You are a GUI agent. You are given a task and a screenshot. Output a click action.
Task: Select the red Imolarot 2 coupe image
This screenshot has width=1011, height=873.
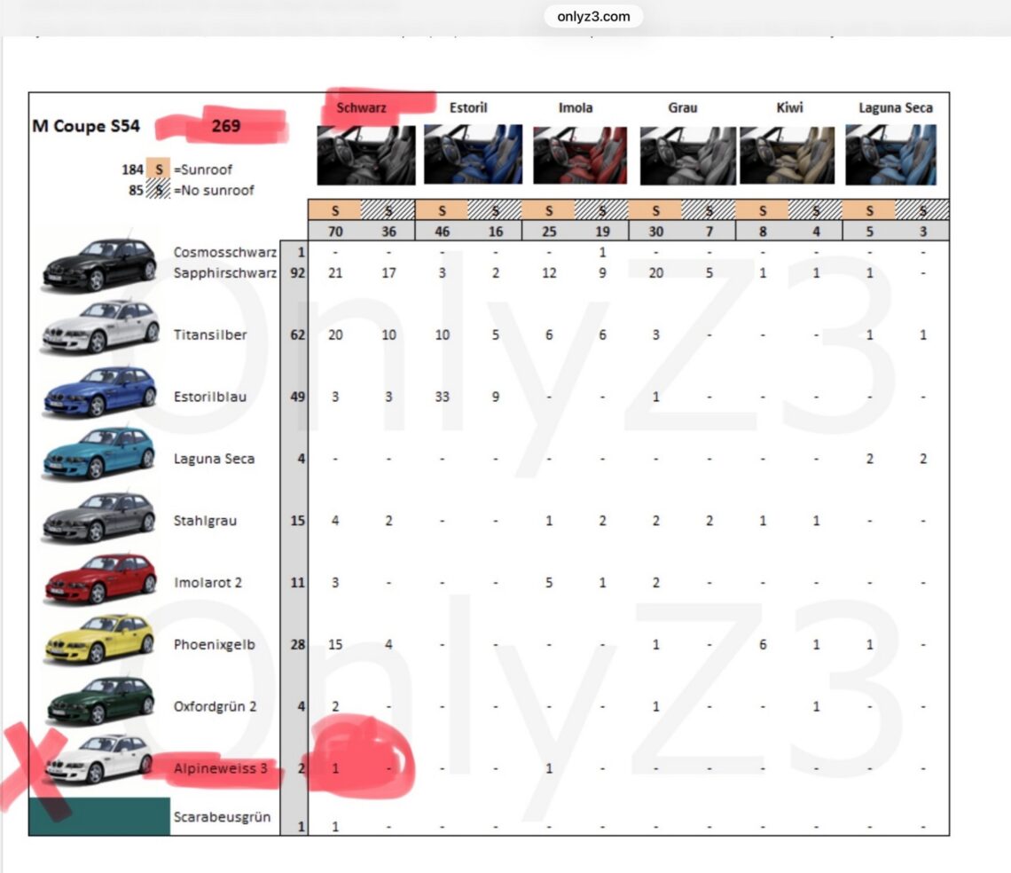point(99,578)
